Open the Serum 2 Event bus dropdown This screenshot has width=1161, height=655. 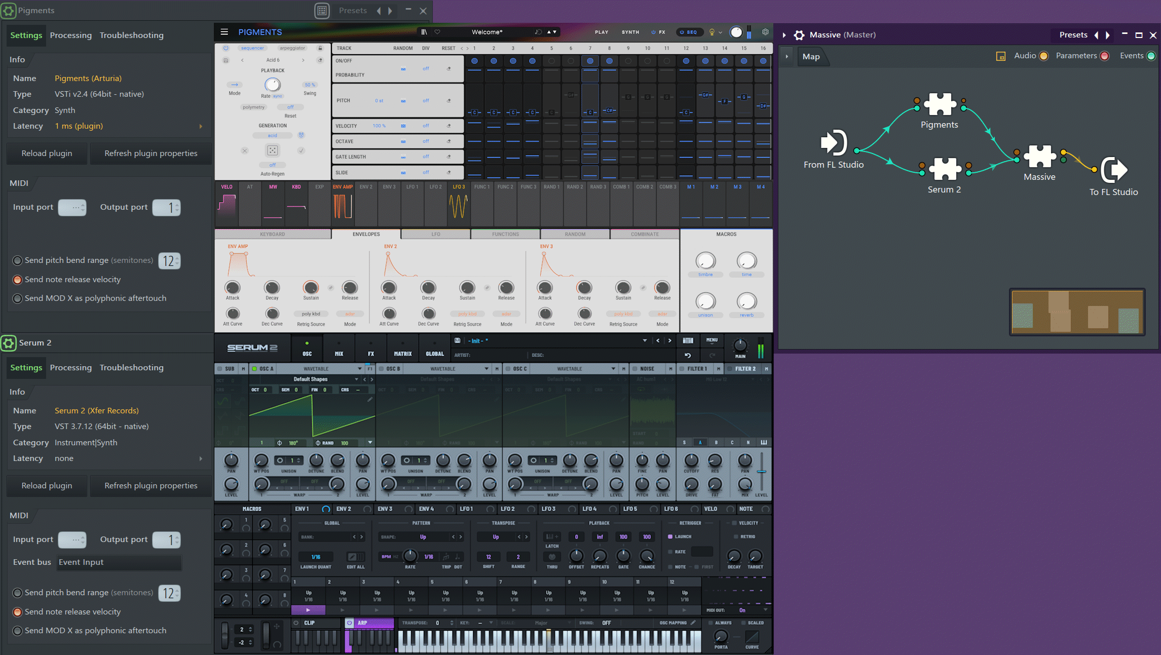pyautogui.click(x=119, y=562)
